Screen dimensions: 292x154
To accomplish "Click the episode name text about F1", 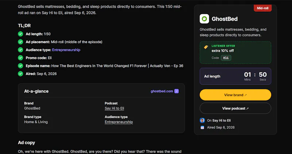I will [x=117, y=66].
